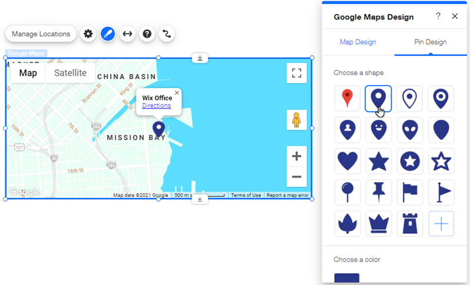This screenshot has height=285, width=470.
Task: Click Report a map error link
Action: click(288, 195)
